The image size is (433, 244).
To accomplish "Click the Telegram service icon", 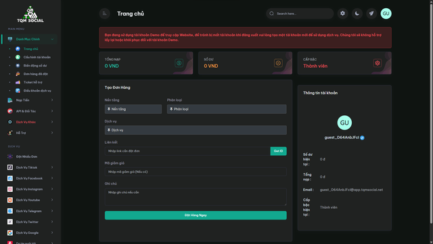I will tap(10, 211).
